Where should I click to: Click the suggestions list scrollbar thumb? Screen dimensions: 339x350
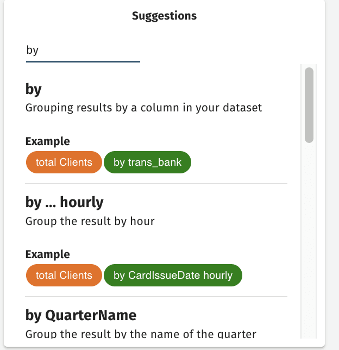point(309,105)
